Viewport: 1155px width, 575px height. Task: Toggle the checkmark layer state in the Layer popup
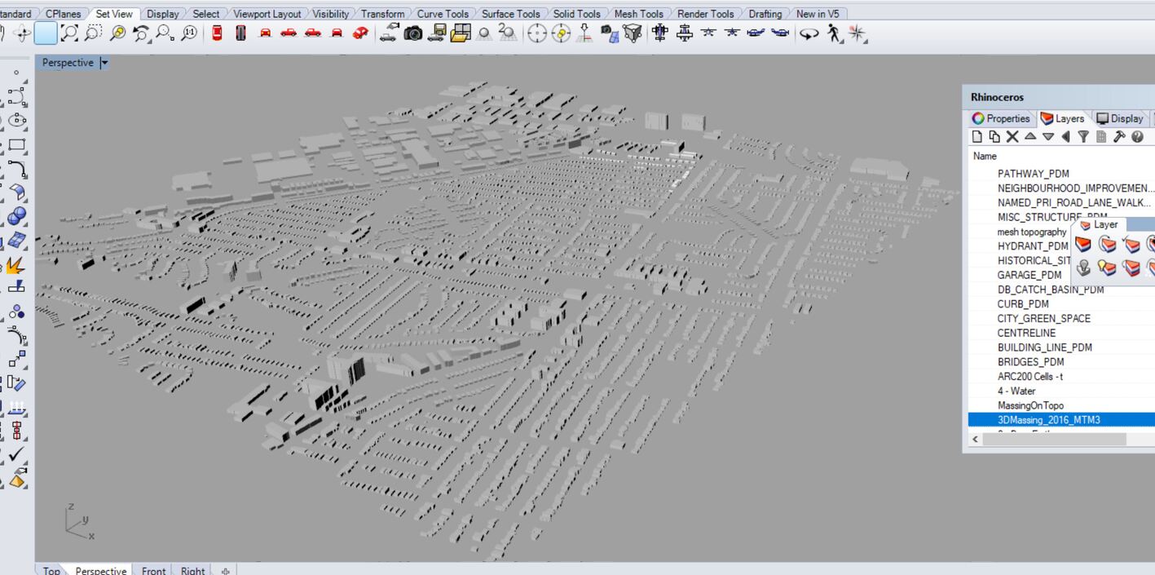pyautogui.click(x=1131, y=244)
